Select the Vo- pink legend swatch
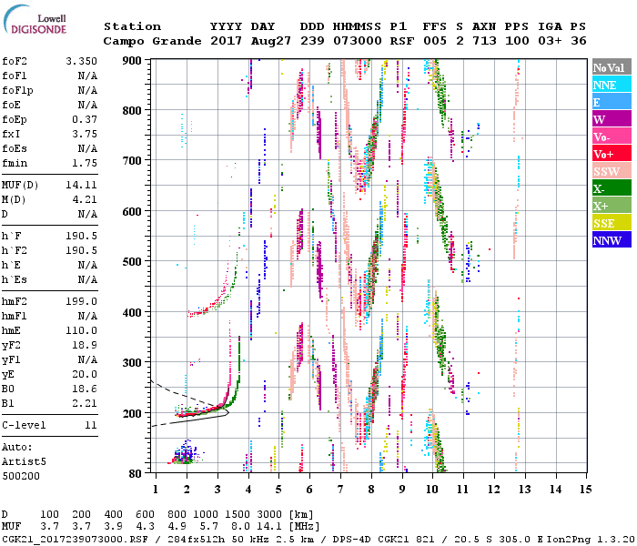 [x=612, y=136]
